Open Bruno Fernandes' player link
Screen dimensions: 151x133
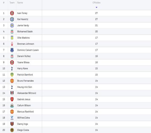point(25,81)
